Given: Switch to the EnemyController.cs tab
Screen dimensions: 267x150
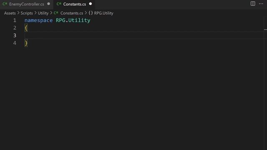Looking at the screenshot, I should pos(27,4).
